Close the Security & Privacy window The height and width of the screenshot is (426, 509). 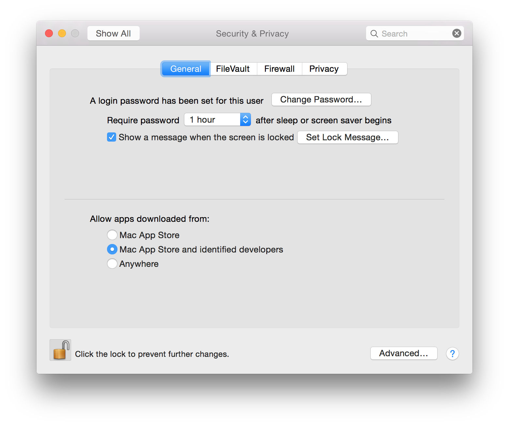[x=49, y=33]
